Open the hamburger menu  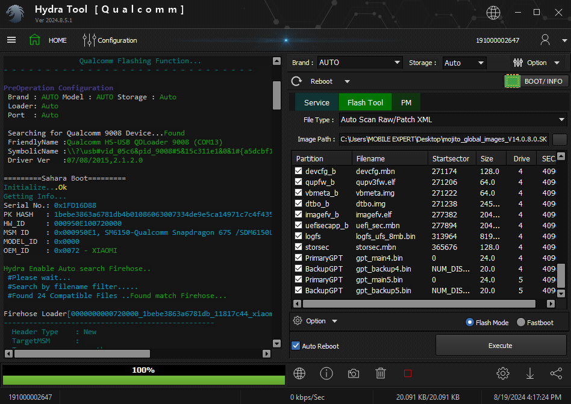[x=11, y=40]
